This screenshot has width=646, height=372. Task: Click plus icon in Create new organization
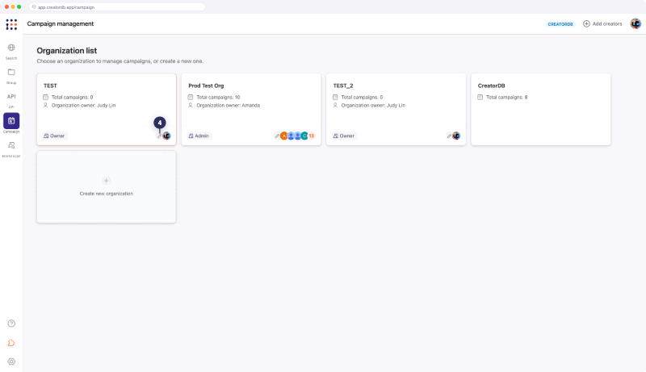click(x=107, y=181)
